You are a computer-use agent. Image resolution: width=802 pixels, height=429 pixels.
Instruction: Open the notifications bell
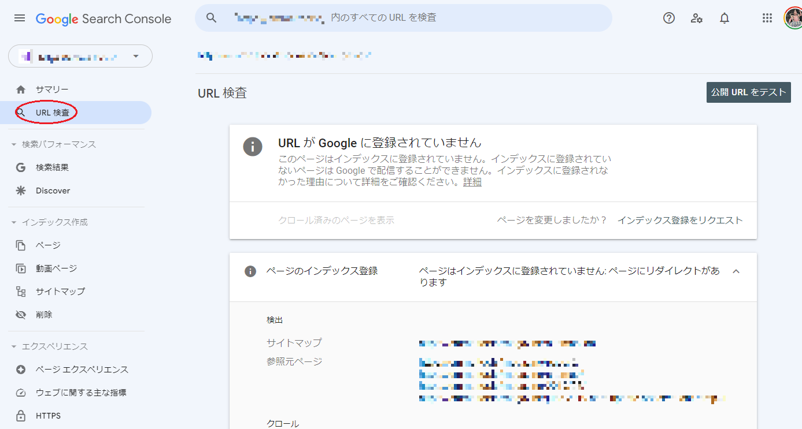724,18
